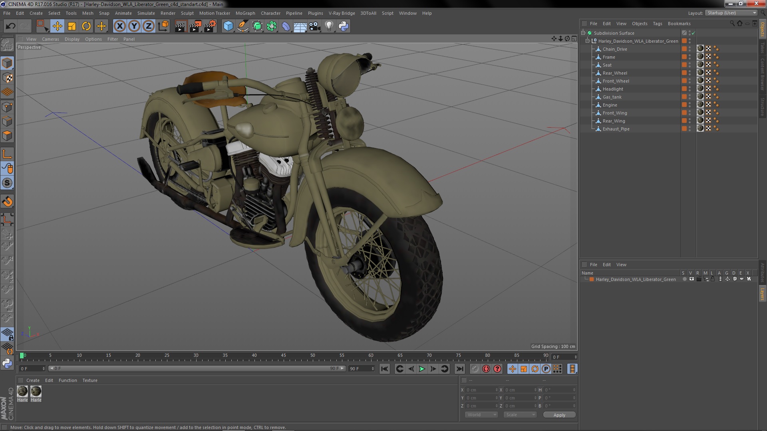Select the Exhaust_Pipe object
This screenshot has height=431, width=767.
[x=616, y=129]
